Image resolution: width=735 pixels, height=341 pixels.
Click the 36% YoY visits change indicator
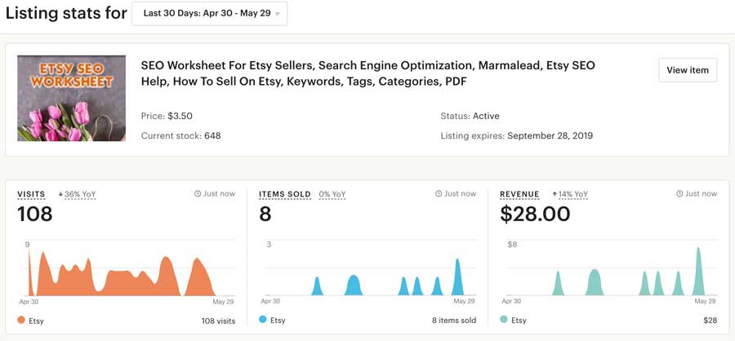tap(80, 194)
